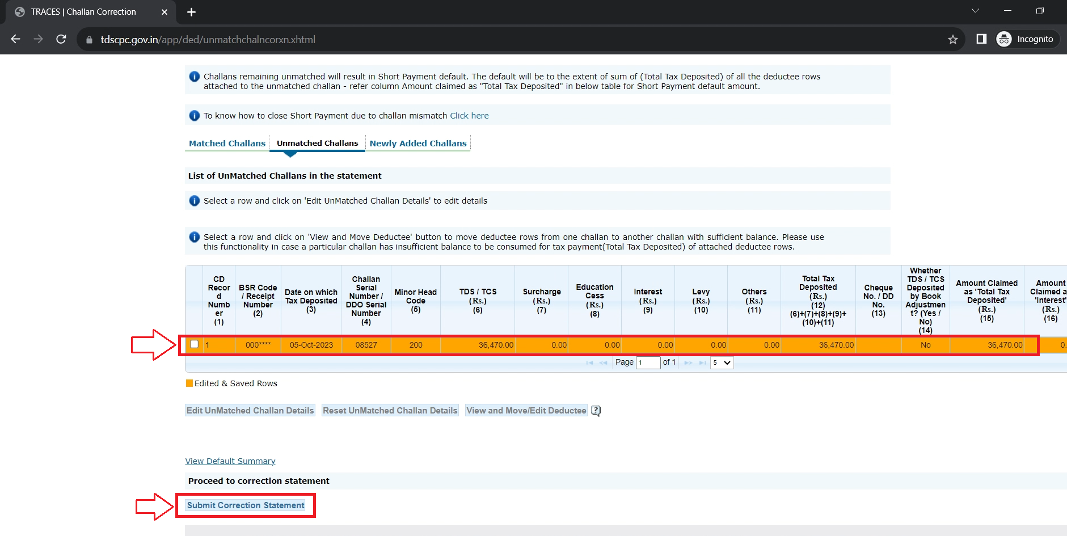Click help icon beside View and Move/Edit Deductee
Image resolution: width=1067 pixels, height=536 pixels.
tap(596, 411)
